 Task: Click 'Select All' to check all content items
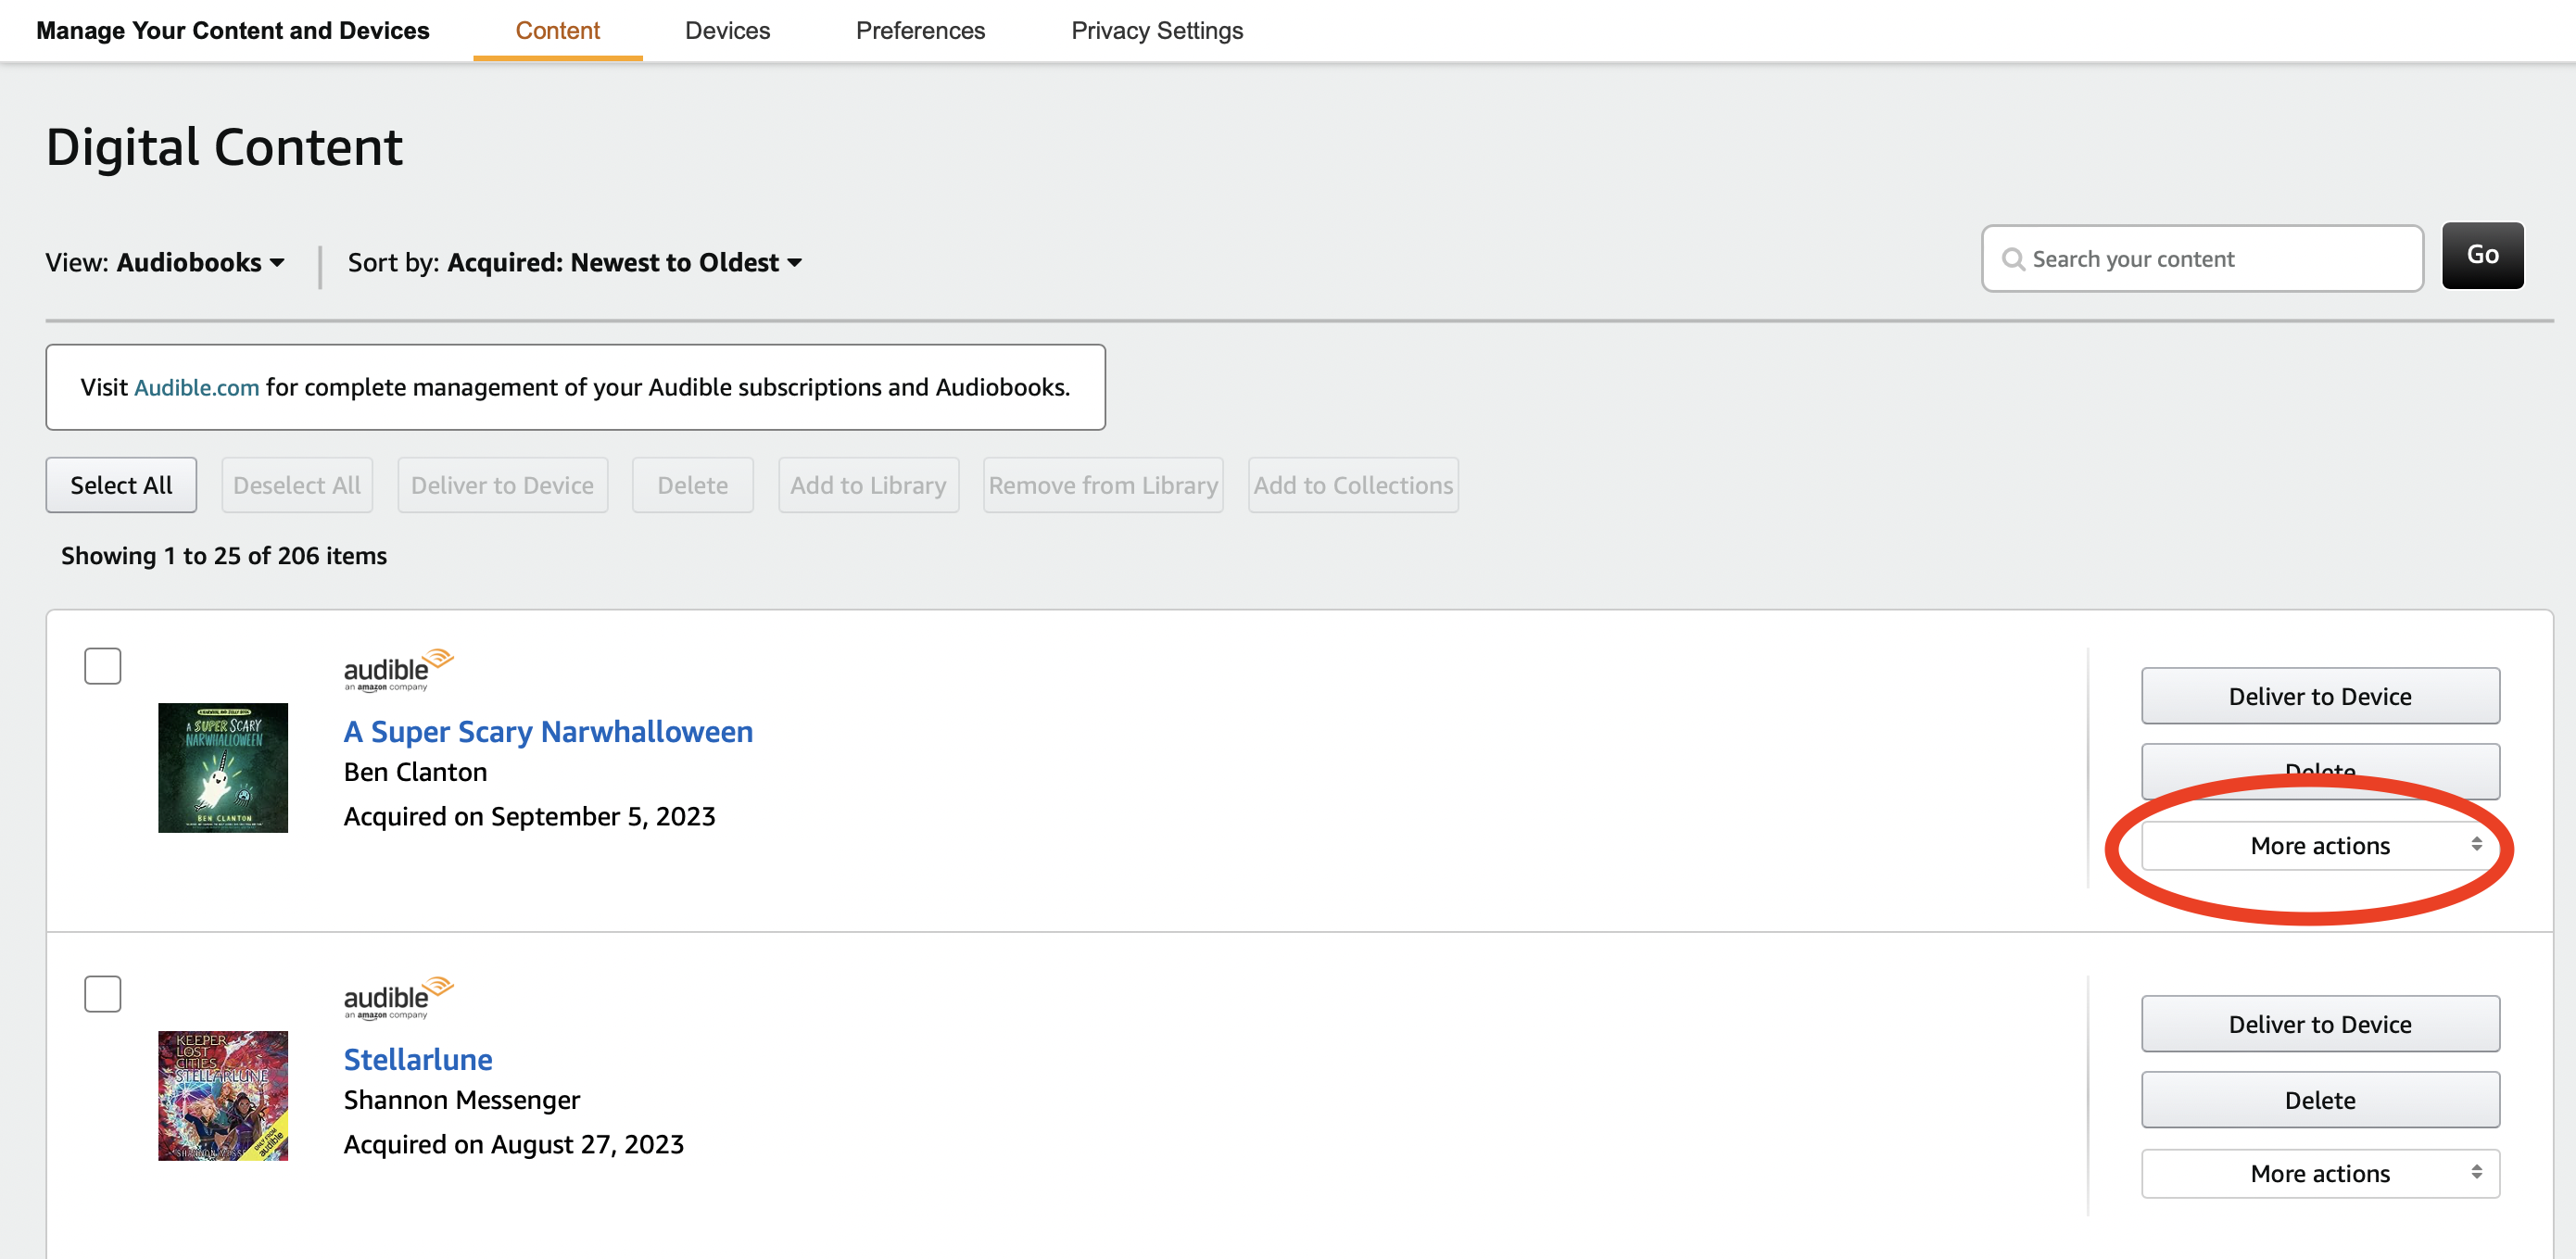[120, 483]
